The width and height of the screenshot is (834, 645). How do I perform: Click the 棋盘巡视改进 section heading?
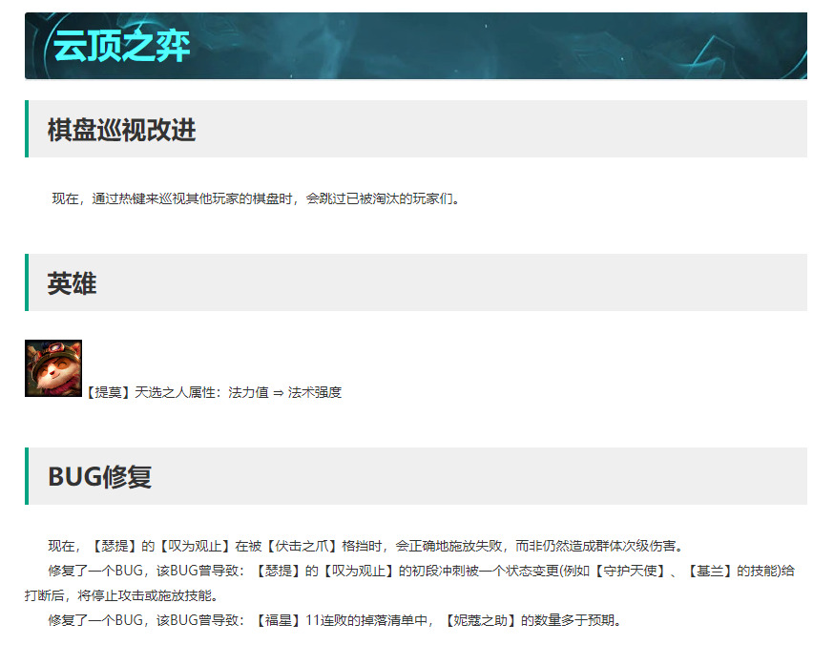pyautogui.click(x=121, y=130)
